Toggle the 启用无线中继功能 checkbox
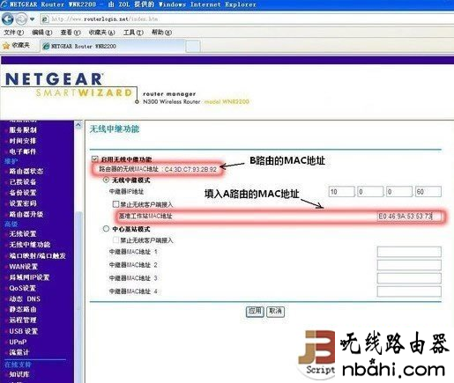Viewport: 454px width, 383px height. (x=94, y=159)
